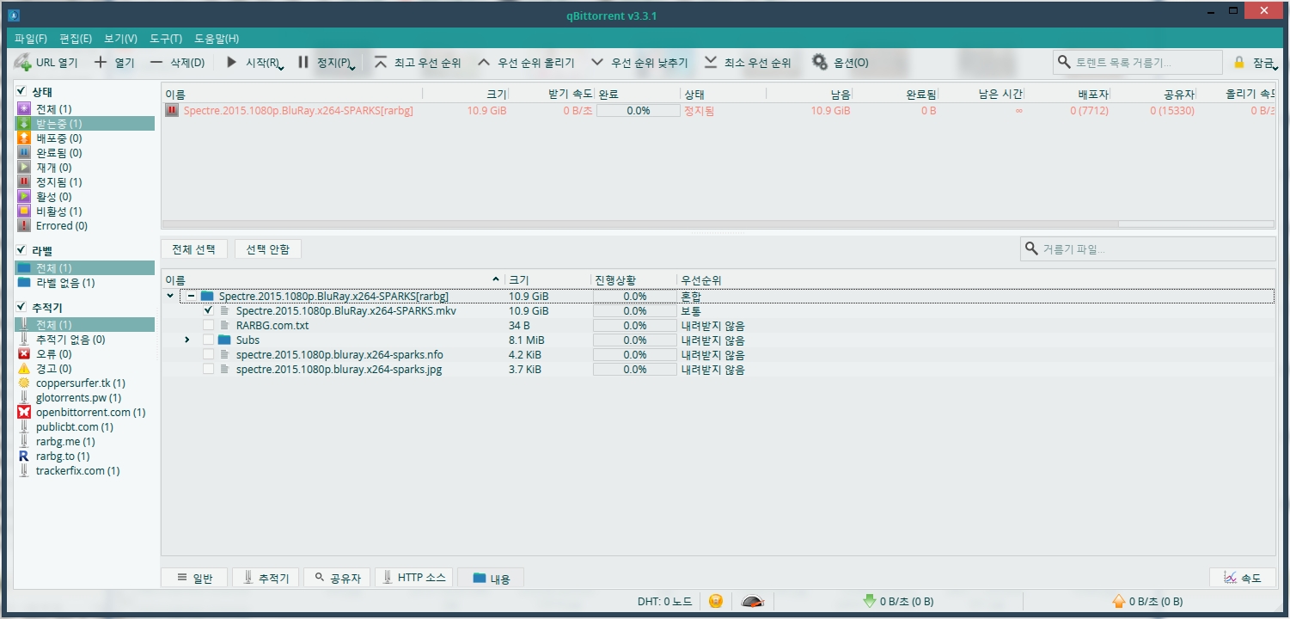Screen dimensions: 1290x619
Task: Toggle the 라벨 section checkbox
Action: pos(21,250)
